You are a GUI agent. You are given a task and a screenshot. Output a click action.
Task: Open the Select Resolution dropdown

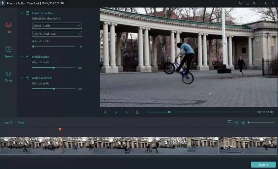point(57,34)
